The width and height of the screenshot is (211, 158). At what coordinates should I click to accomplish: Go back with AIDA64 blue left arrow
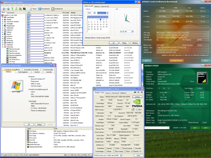tap(4, 9)
